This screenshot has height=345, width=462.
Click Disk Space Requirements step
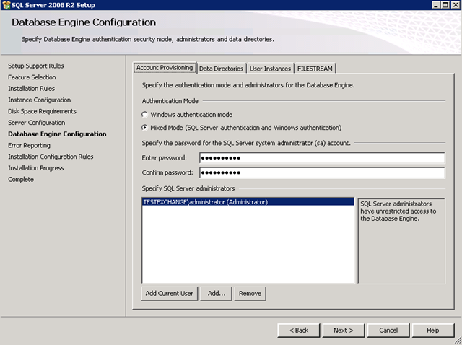pyautogui.click(x=42, y=111)
